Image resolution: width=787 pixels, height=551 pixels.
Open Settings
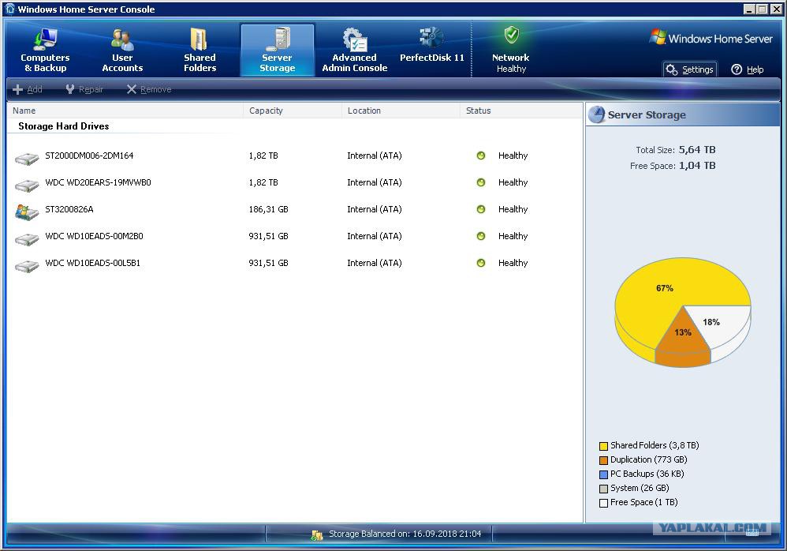pos(690,69)
